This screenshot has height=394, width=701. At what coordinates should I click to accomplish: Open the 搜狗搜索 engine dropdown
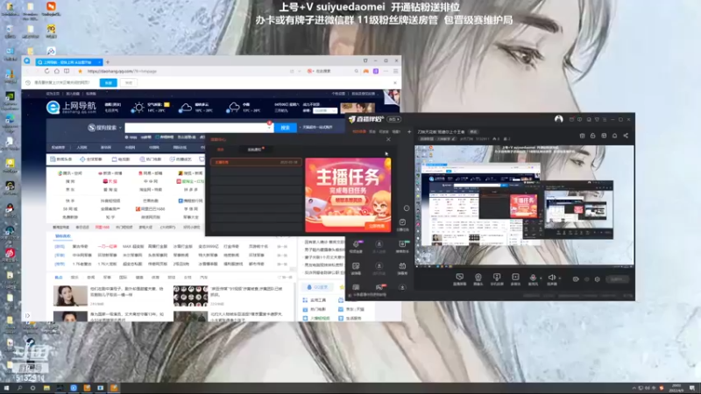coord(104,128)
